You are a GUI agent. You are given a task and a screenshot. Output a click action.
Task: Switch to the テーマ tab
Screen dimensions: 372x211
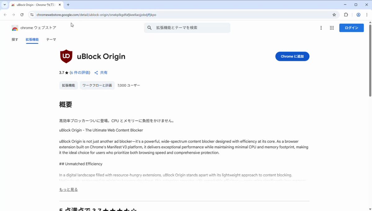[51, 40]
